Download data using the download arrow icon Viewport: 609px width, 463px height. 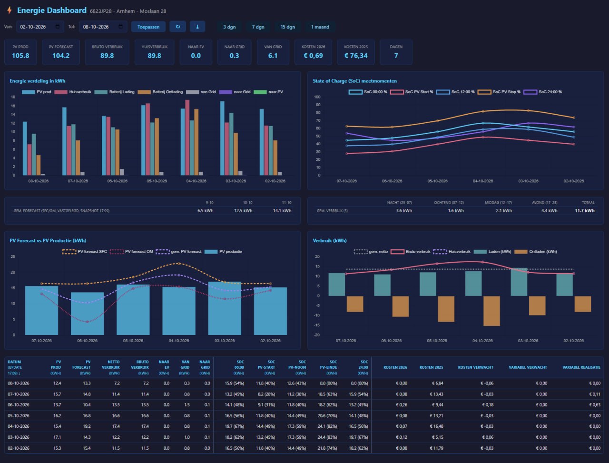197,27
